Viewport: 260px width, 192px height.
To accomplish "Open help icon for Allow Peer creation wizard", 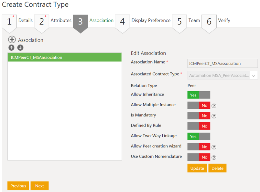I will (214, 147).
